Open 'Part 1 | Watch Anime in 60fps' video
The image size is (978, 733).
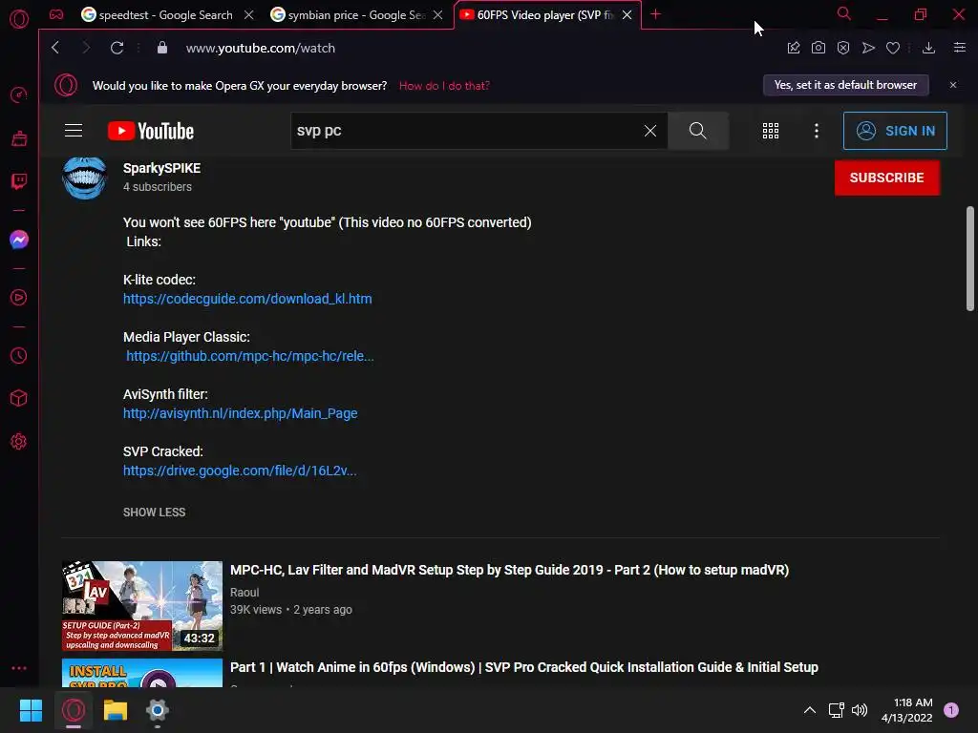coord(524,667)
